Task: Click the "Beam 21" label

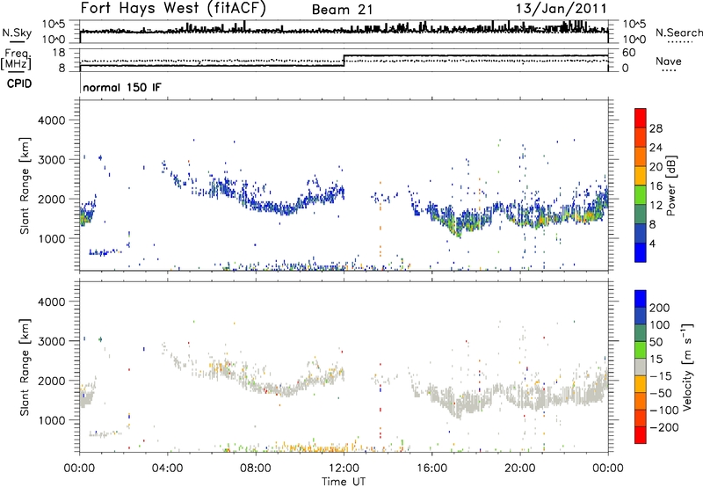Action: pos(343,10)
